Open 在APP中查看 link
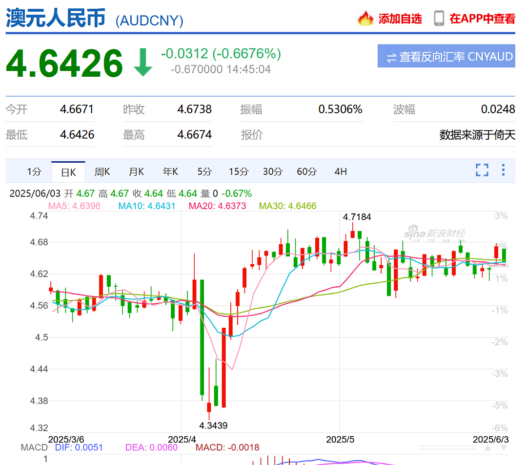 click(x=482, y=19)
